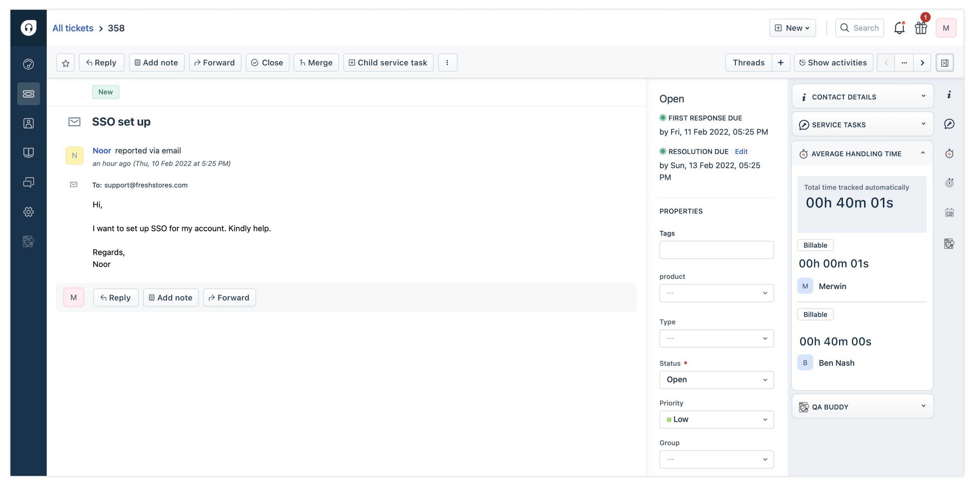Go to All tickets breadcrumb

(73, 28)
